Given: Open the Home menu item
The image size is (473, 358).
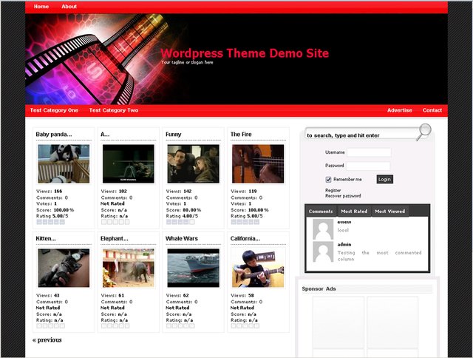Looking at the screenshot, I should pyautogui.click(x=41, y=7).
